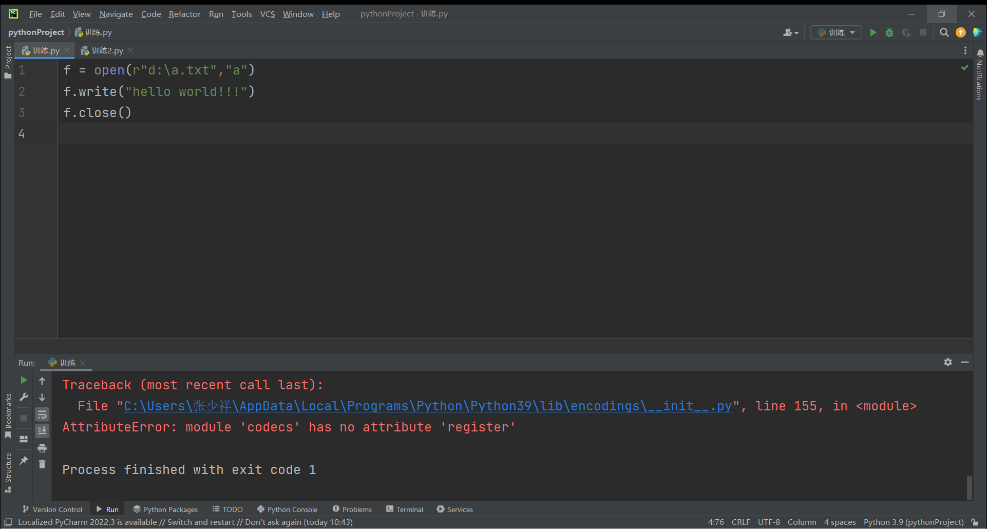
Task: Open Python Packages tool window
Action: click(x=165, y=509)
